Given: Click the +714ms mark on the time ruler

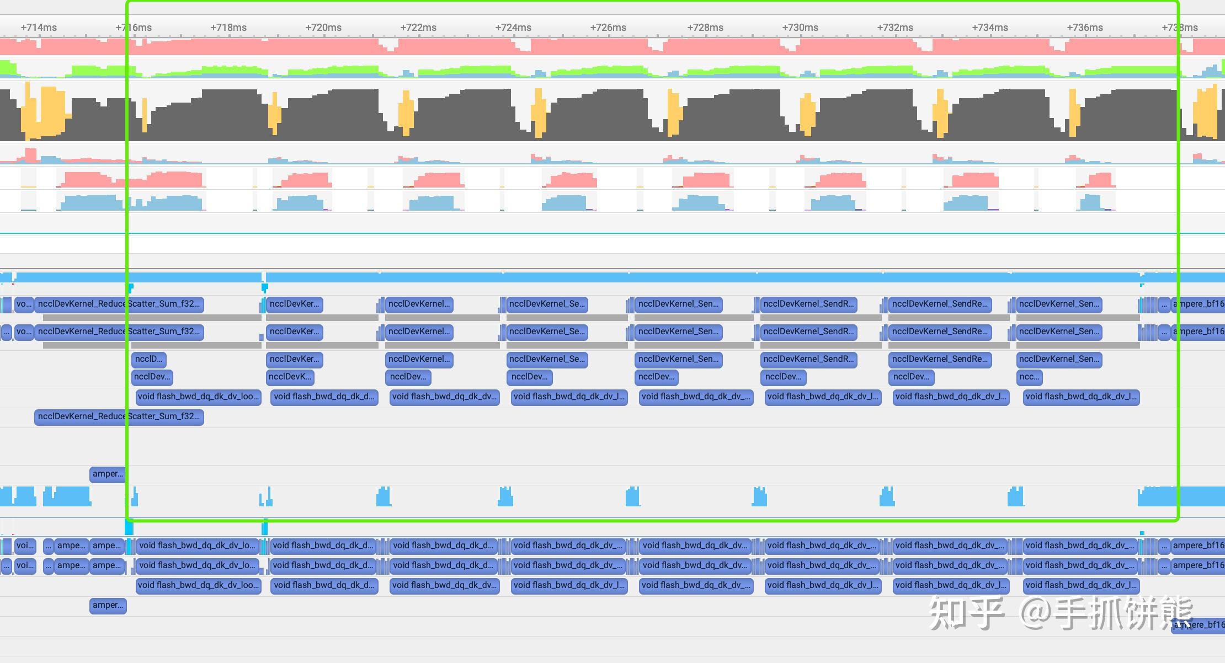Looking at the screenshot, I should click(x=39, y=28).
